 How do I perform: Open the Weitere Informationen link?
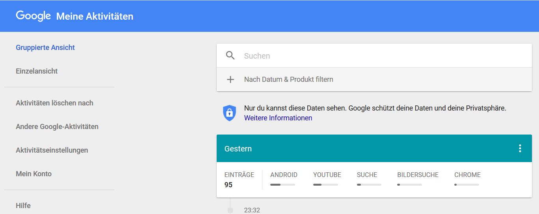tap(278, 118)
